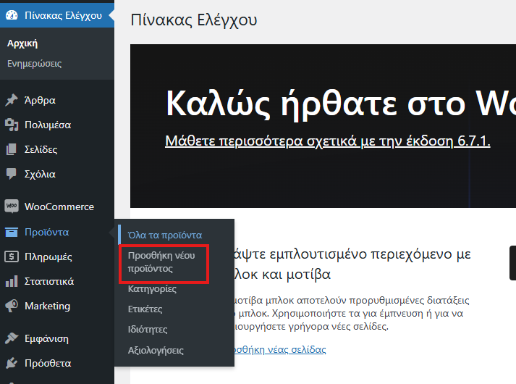Click the paintbrush icon next to Εμφάνιση

point(12,338)
